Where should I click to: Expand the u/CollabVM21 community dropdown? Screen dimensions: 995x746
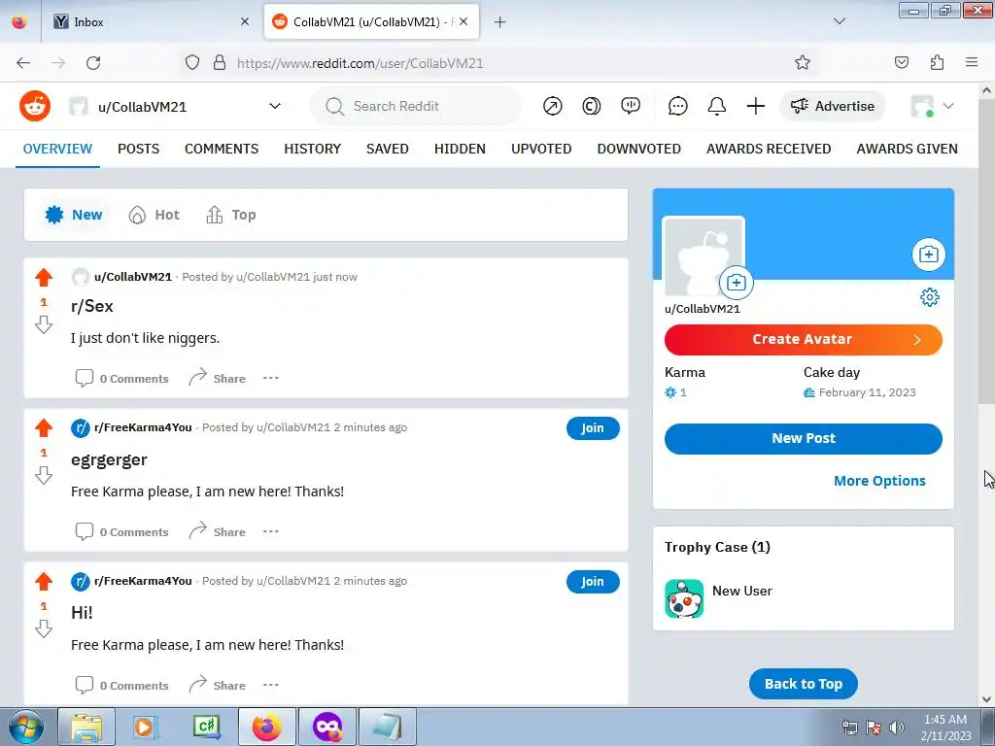pyautogui.click(x=275, y=106)
